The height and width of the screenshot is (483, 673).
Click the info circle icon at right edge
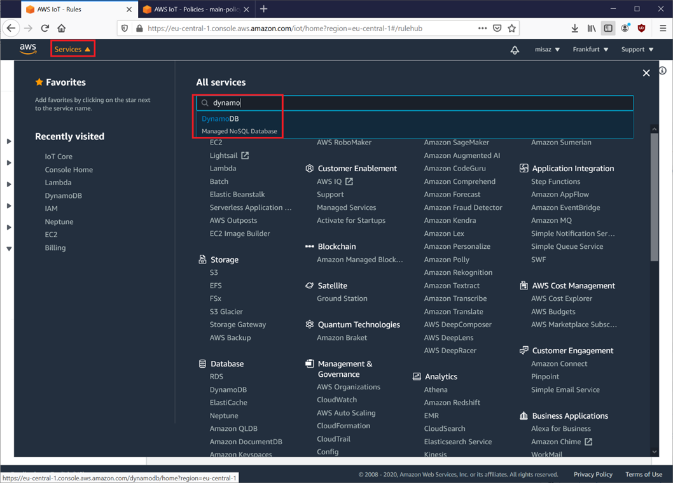click(x=663, y=71)
